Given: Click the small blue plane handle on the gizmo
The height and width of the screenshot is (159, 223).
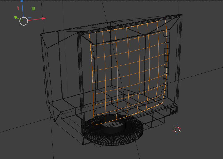Looking at the screenshot, I should tap(30, 18).
